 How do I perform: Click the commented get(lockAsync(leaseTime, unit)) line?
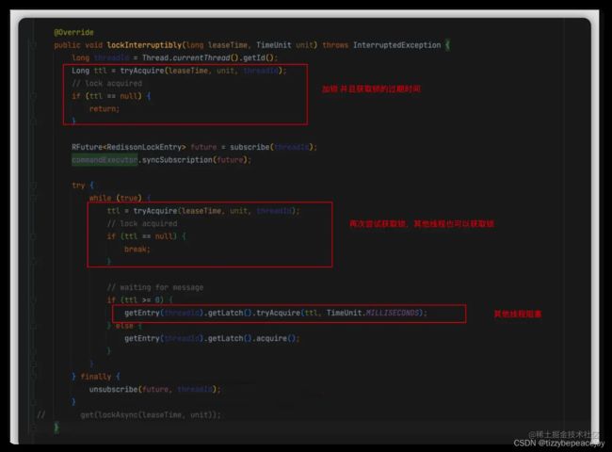[x=151, y=414]
